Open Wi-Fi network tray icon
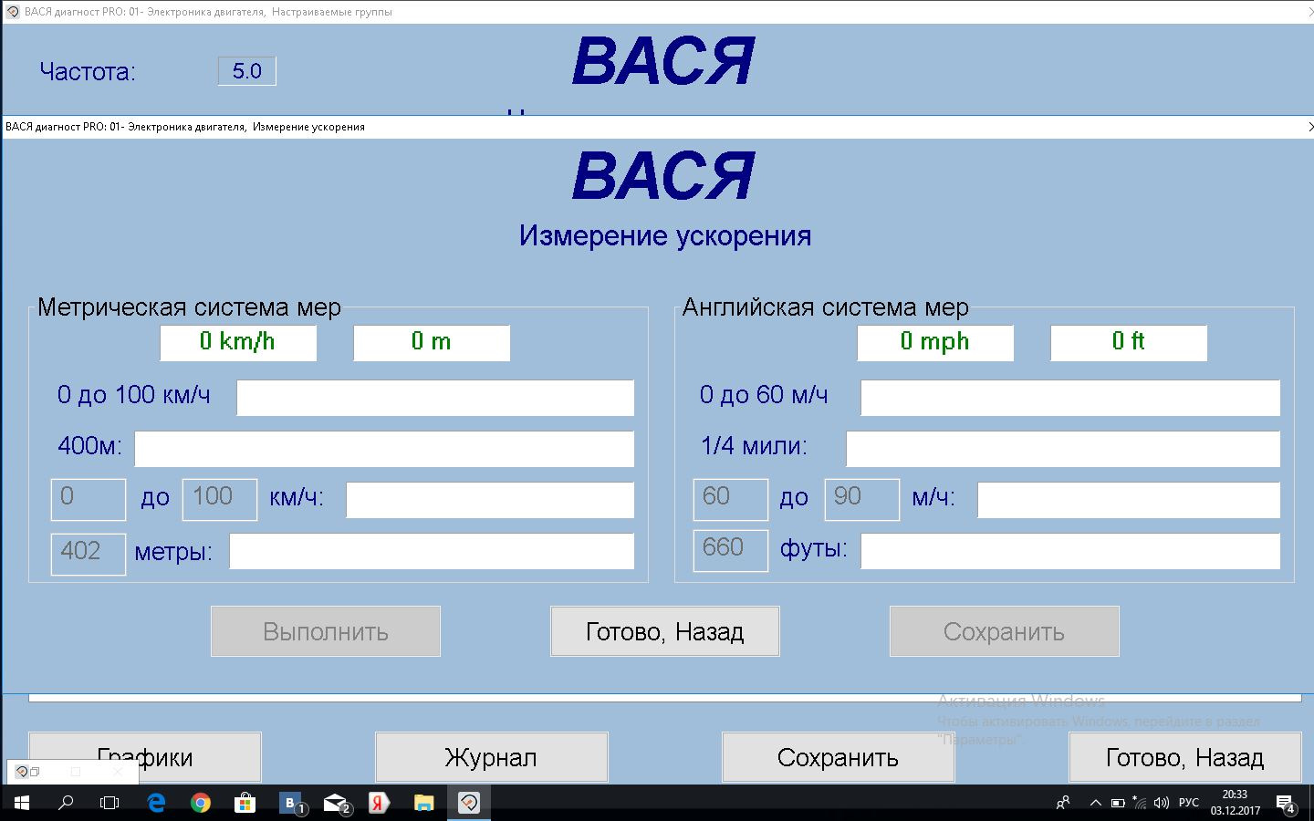Screen dimensions: 1314x821 pos(1140,804)
